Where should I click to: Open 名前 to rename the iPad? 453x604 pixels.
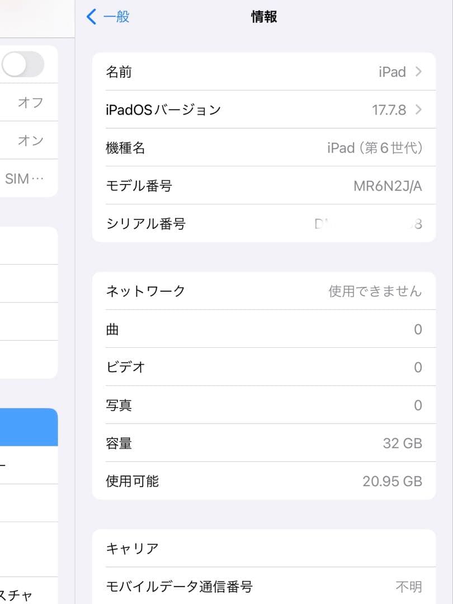pyautogui.click(x=263, y=72)
